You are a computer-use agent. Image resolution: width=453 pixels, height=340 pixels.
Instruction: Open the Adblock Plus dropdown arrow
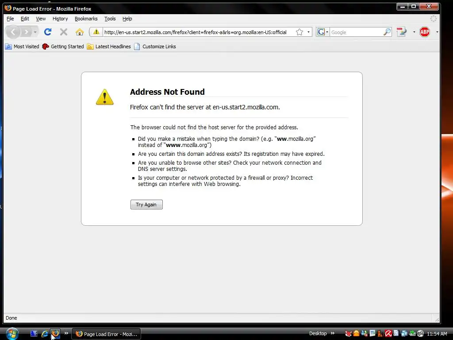coord(437,32)
